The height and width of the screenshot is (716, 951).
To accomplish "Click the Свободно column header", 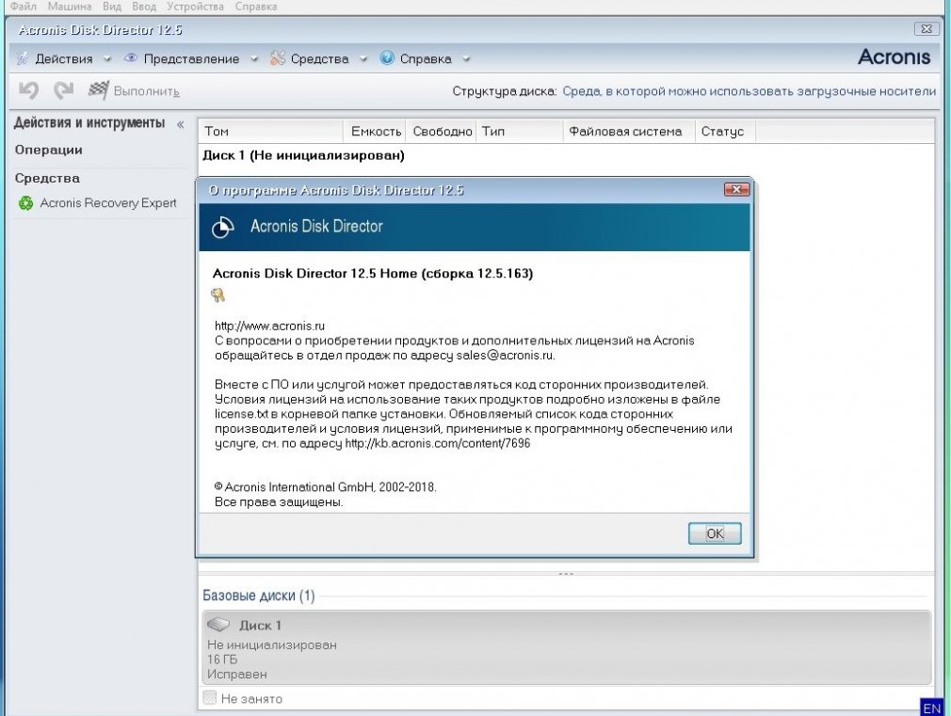I will [442, 131].
